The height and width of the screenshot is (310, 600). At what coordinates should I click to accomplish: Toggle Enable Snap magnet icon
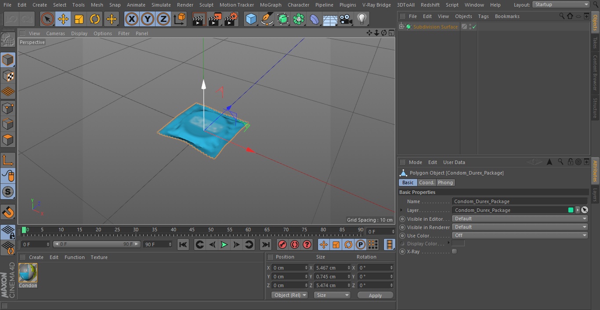click(8, 212)
